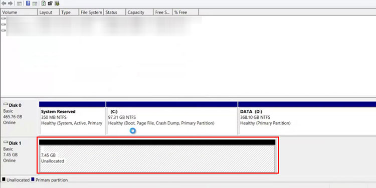Sort by the Status column header
The height and width of the screenshot is (188, 376).
pyautogui.click(x=114, y=12)
